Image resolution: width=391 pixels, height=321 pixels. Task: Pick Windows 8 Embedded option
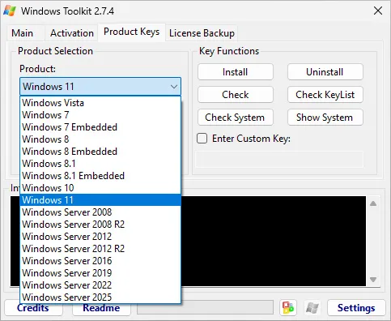[100, 152]
